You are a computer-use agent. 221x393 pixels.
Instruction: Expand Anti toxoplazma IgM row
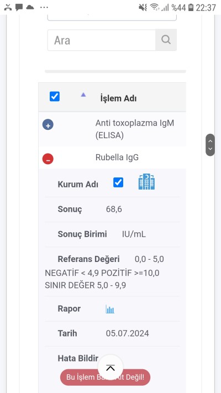tap(48, 124)
